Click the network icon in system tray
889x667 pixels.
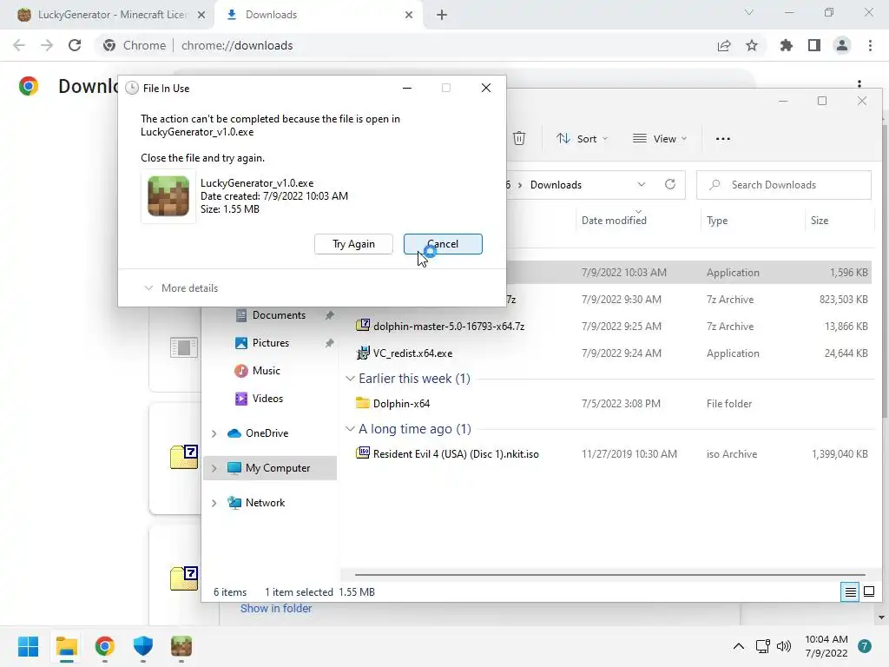762,646
